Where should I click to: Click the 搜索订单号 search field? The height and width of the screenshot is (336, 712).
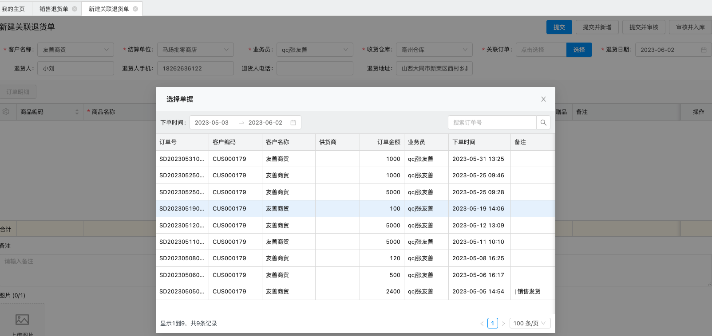pyautogui.click(x=492, y=122)
